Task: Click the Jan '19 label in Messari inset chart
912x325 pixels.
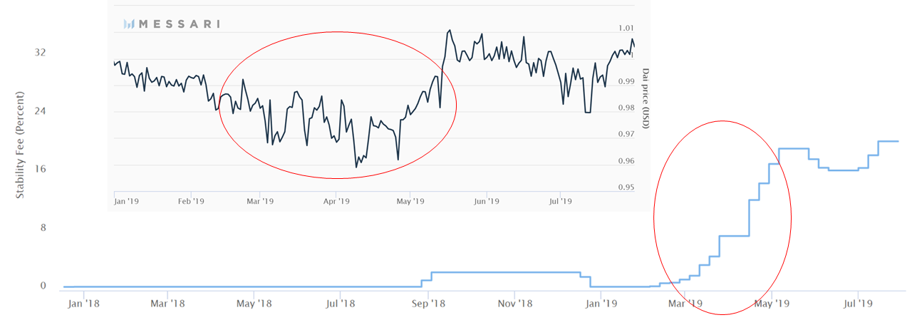Action: tap(126, 202)
